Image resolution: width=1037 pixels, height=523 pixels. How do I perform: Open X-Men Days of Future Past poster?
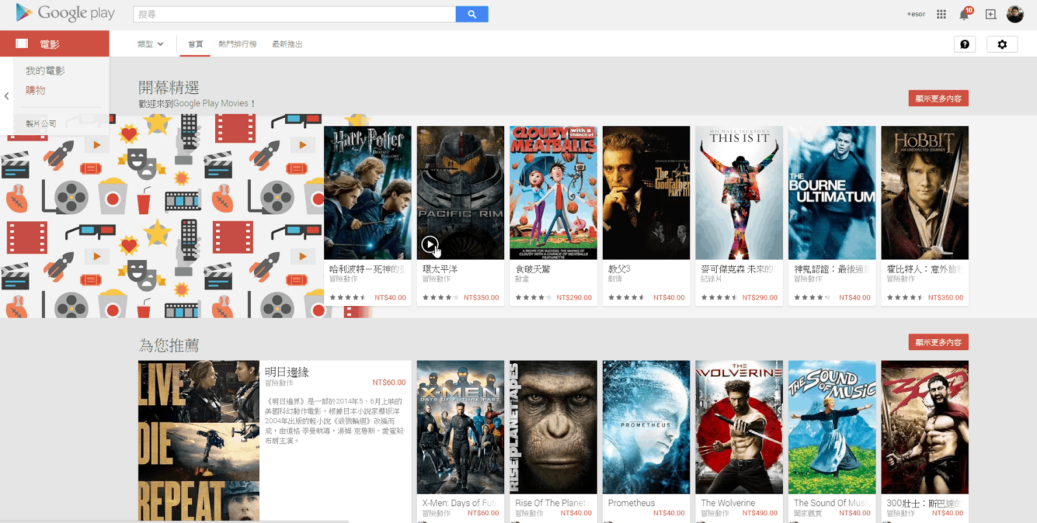coord(460,427)
